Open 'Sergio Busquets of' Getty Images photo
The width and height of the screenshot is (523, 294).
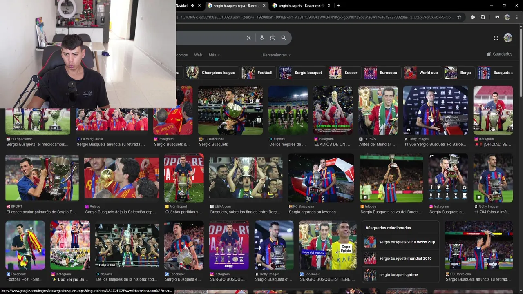click(274, 245)
